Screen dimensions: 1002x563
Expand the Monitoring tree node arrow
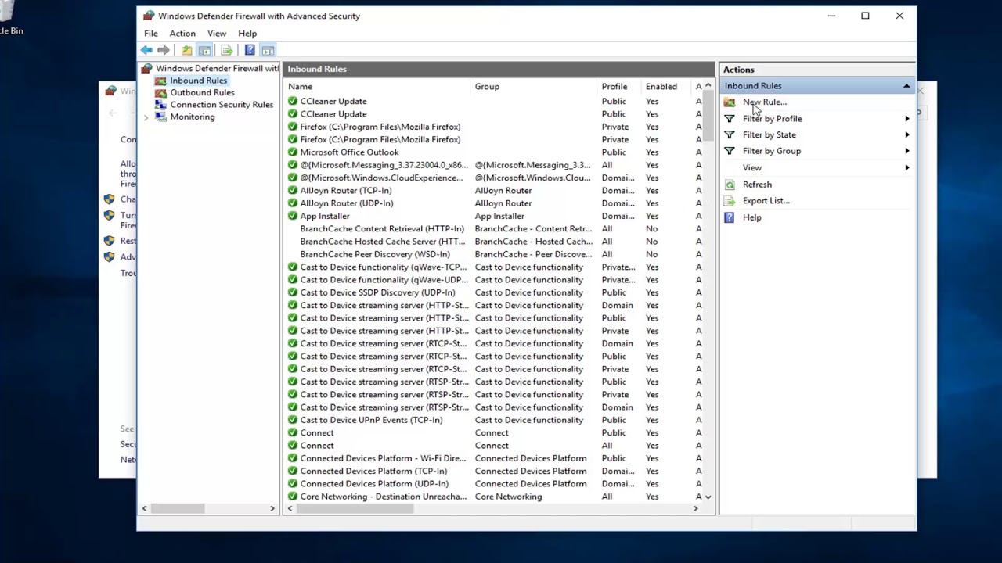coord(146,117)
